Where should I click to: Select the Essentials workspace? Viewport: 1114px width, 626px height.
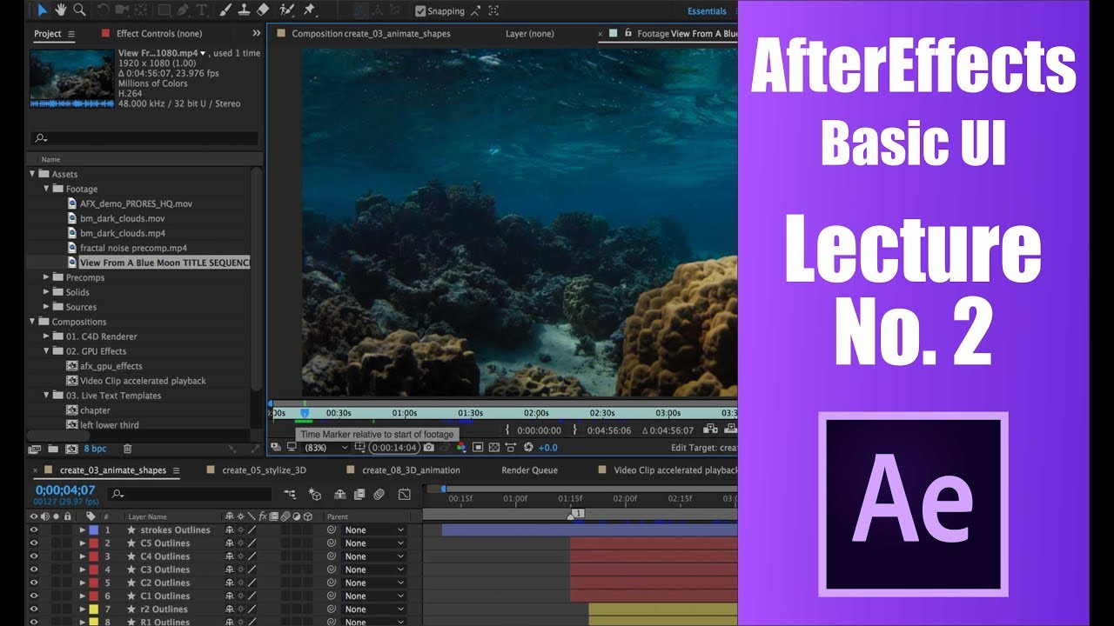coord(707,11)
